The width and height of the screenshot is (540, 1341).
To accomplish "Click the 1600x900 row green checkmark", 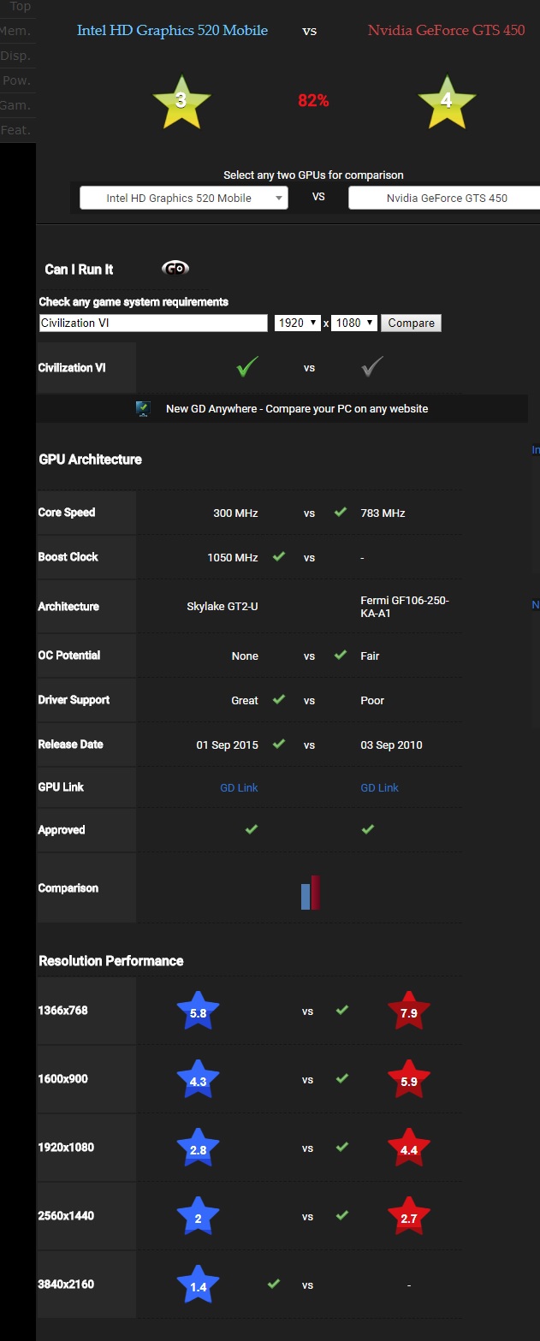I will pyautogui.click(x=341, y=1078).
